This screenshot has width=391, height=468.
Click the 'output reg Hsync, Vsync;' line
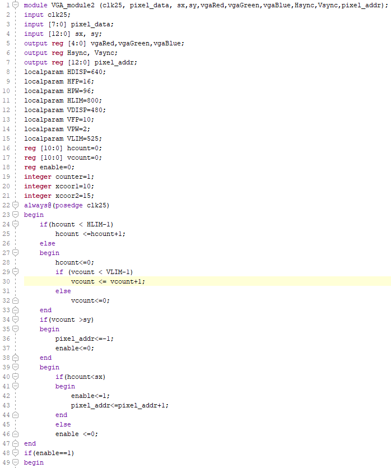(71, 53)
